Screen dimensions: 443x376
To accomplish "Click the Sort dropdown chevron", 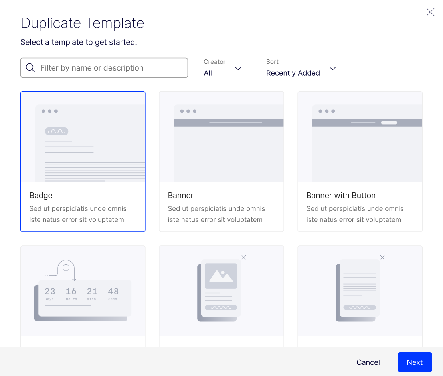I will tap(333, 69).
